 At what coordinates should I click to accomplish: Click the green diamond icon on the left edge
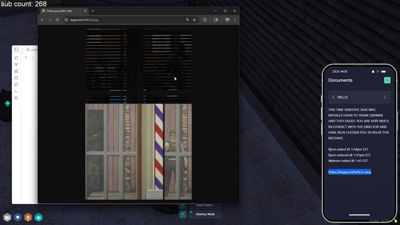click(x=8, y=104)
